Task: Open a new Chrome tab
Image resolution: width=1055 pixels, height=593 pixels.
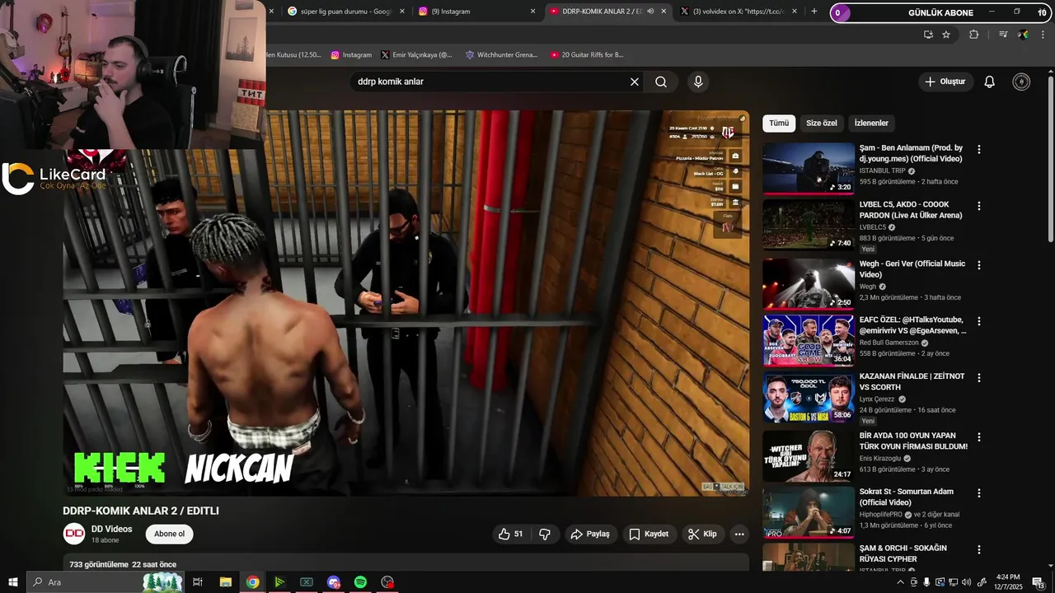Action: (814, 12)
